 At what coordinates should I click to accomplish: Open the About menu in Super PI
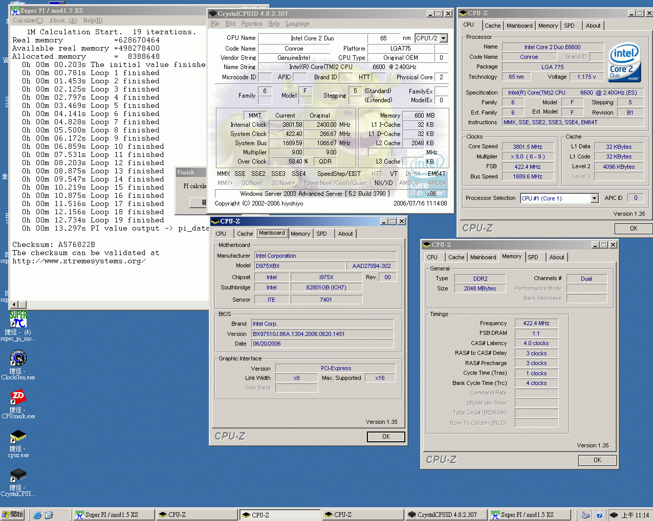(x=63, y=20)
